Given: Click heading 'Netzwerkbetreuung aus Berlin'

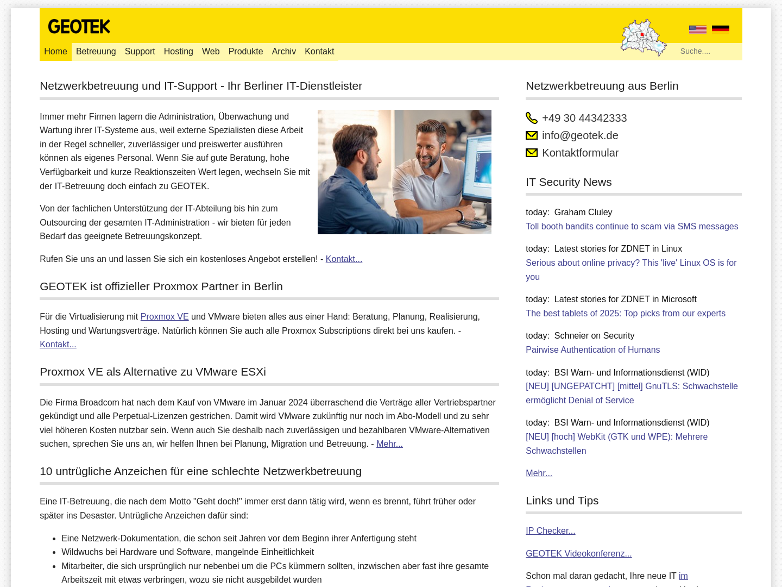Looking at the screenshot, I should [x=602, y=86].
